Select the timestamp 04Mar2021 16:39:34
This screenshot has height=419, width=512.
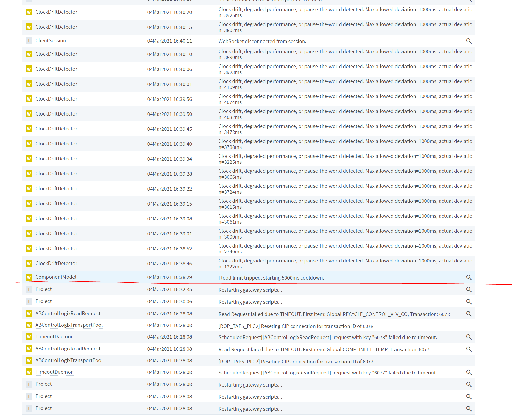pos(170,159)
